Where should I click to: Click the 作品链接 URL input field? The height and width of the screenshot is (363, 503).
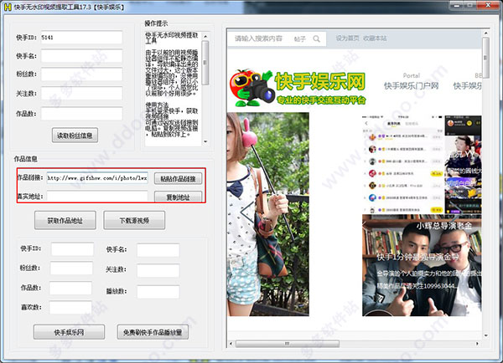tap(97, 177)
